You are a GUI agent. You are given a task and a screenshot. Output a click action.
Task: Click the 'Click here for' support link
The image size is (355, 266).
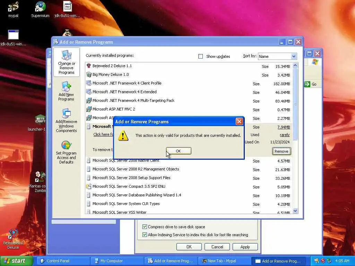pos(103,134)
